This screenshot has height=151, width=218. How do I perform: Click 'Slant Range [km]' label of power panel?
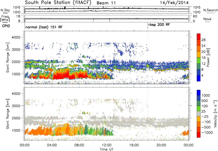click(8, 58)
